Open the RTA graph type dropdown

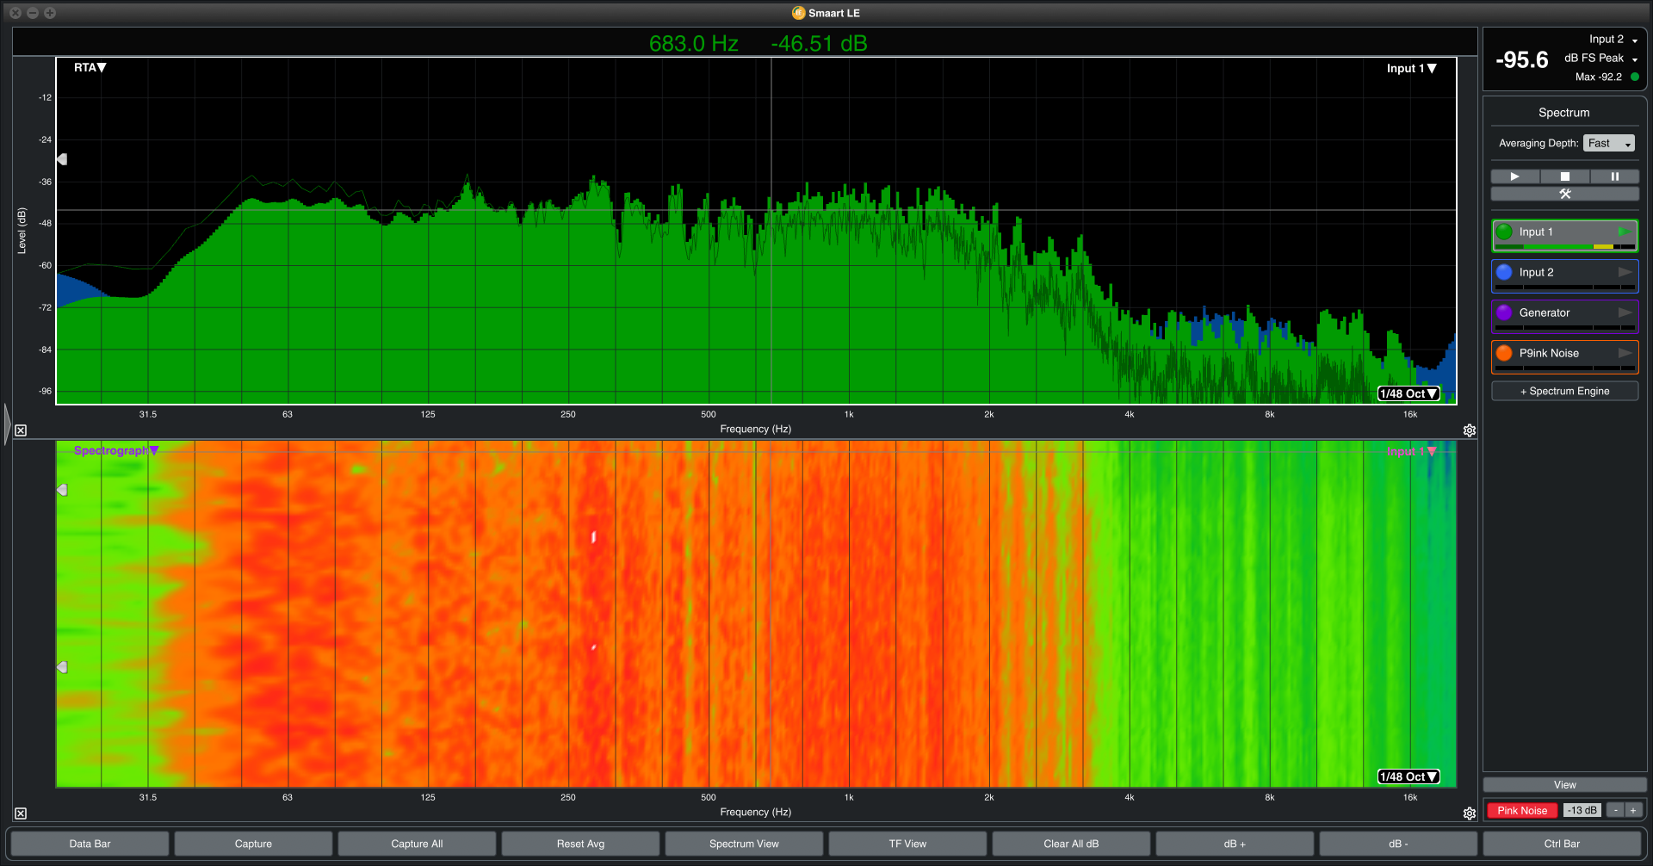[x=90, y=67]
